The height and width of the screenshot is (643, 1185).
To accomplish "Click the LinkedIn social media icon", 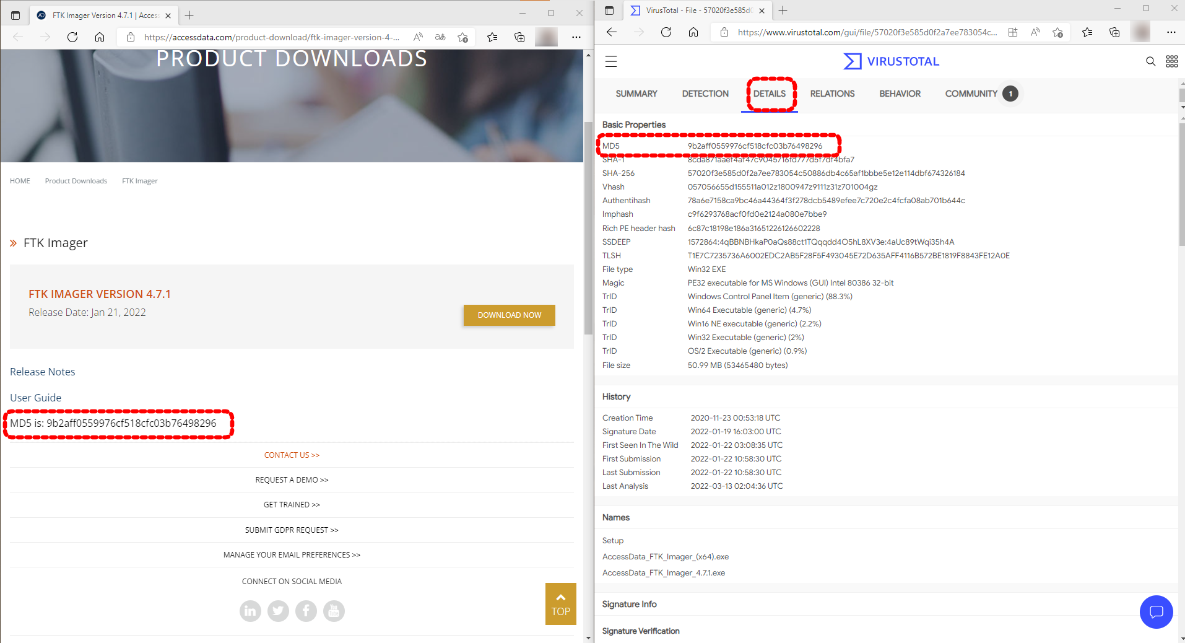I will coord(250,611).
